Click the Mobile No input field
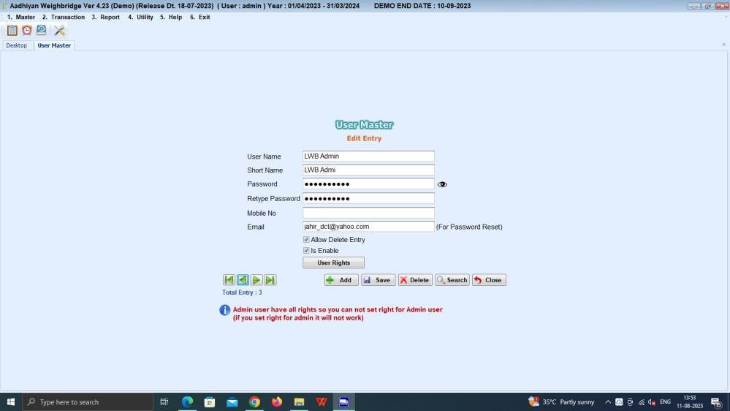Screen dimensions: 730x411 (368, 213)
